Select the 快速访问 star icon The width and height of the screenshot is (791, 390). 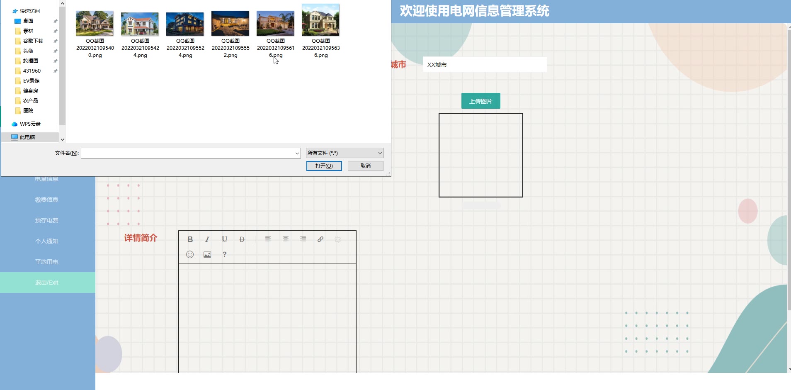[15, 11]
